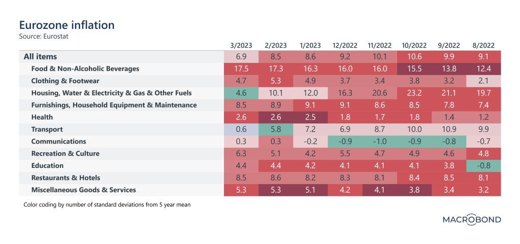Select the All items 11/2022 cell showing 10.1
This screenshot has width=520, height=244.
[380, 57]
